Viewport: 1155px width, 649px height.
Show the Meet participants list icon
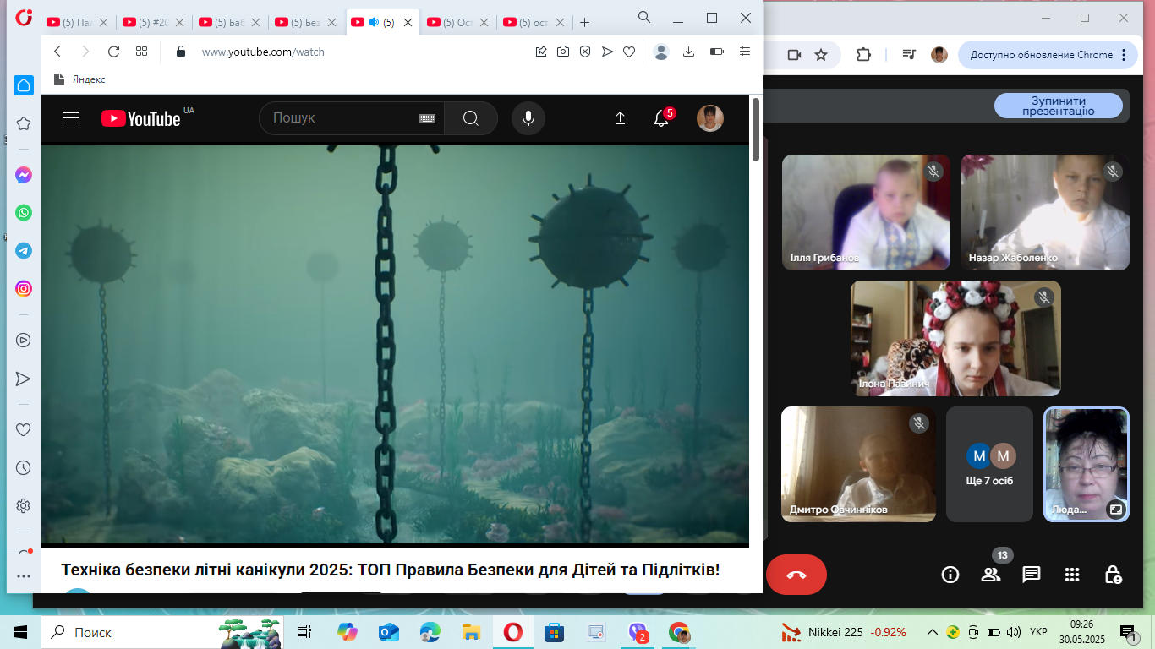tap(991, 575)
